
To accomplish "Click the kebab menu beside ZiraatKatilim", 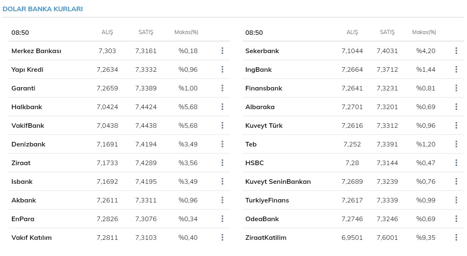I will [x=456, y=237].
